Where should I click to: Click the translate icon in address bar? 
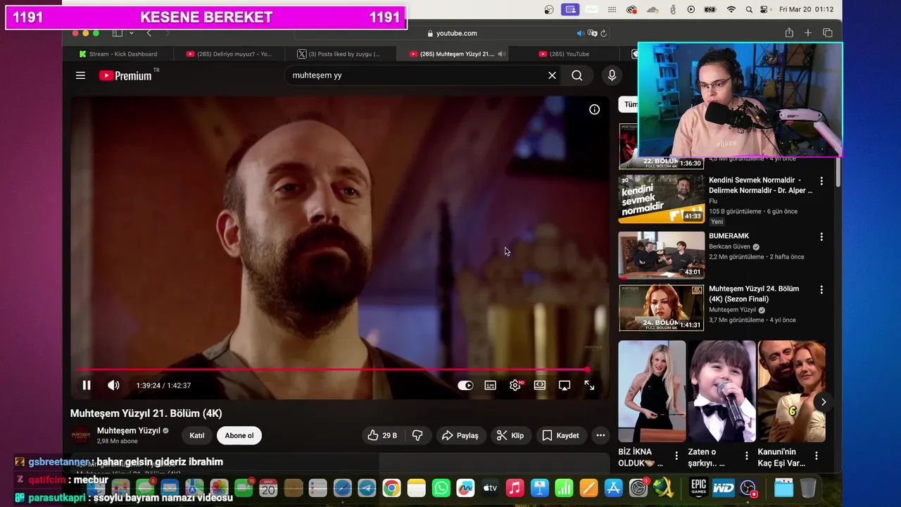[593, 33]
